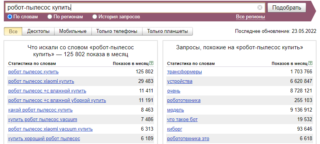Image resolution: width=320 pixels, height=144 pixels.
Task: Click the value 11 411
Action: click(146, 91)
